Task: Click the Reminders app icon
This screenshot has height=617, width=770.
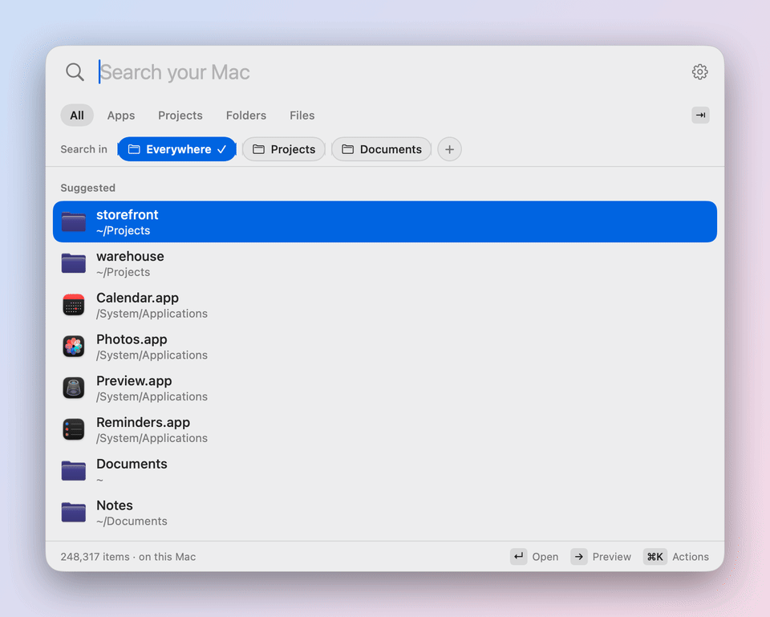Action: coord(74,429)
